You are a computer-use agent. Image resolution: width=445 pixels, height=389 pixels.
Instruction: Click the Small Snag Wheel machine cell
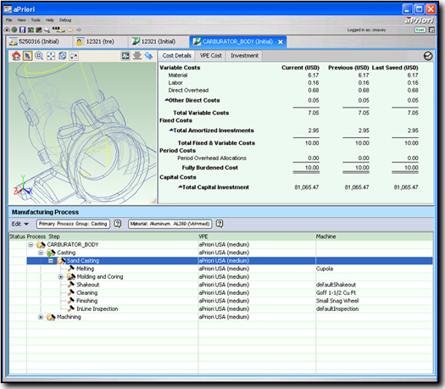(374, 301)
